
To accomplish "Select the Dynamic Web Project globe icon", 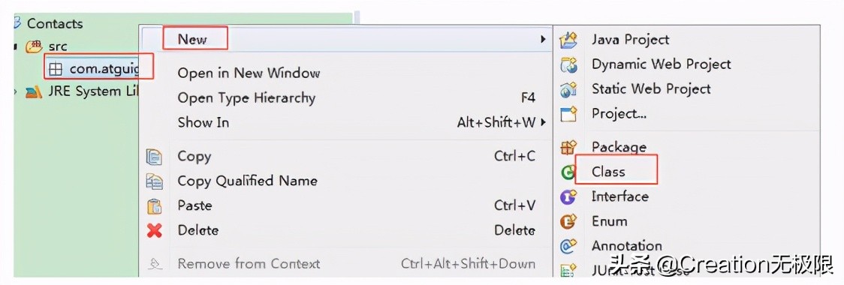I will (568, 65).
